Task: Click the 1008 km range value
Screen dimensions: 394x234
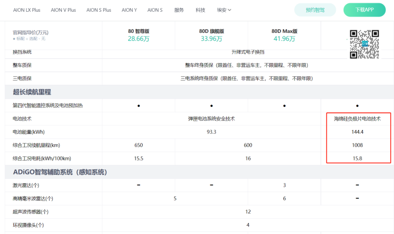Action: pos(357,145)
